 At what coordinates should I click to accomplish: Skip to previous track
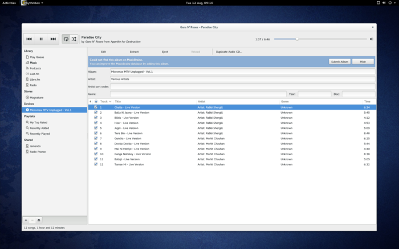pyautogui.click(x=29, y=39)
